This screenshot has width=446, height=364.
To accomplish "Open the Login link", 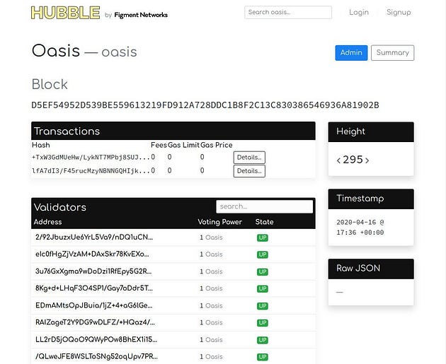I will (x=359, y=12).
